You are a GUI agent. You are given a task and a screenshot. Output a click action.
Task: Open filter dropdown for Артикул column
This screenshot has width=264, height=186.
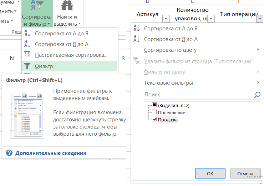(166, 19)
